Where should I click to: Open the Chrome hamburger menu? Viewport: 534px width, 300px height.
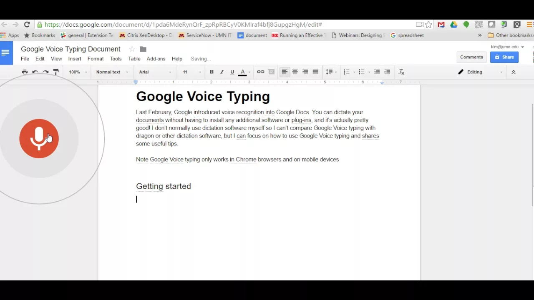click(x=530, y=25)
